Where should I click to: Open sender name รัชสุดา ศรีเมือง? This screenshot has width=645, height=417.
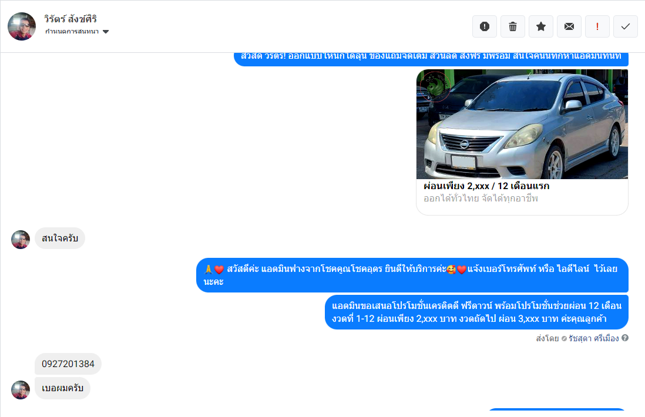tap(593, 338)
